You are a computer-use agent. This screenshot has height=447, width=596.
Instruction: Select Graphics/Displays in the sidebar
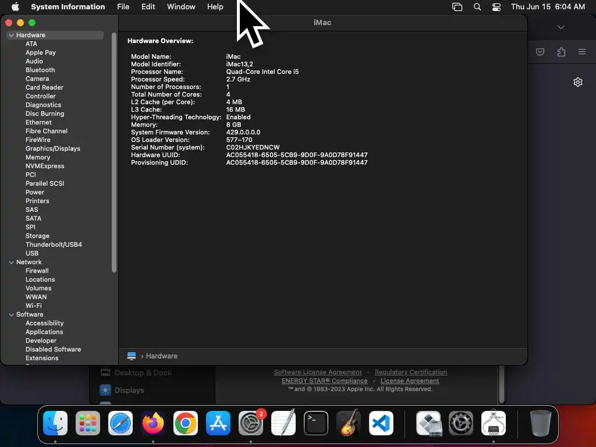pyautogui.click(x=53, y=148)
